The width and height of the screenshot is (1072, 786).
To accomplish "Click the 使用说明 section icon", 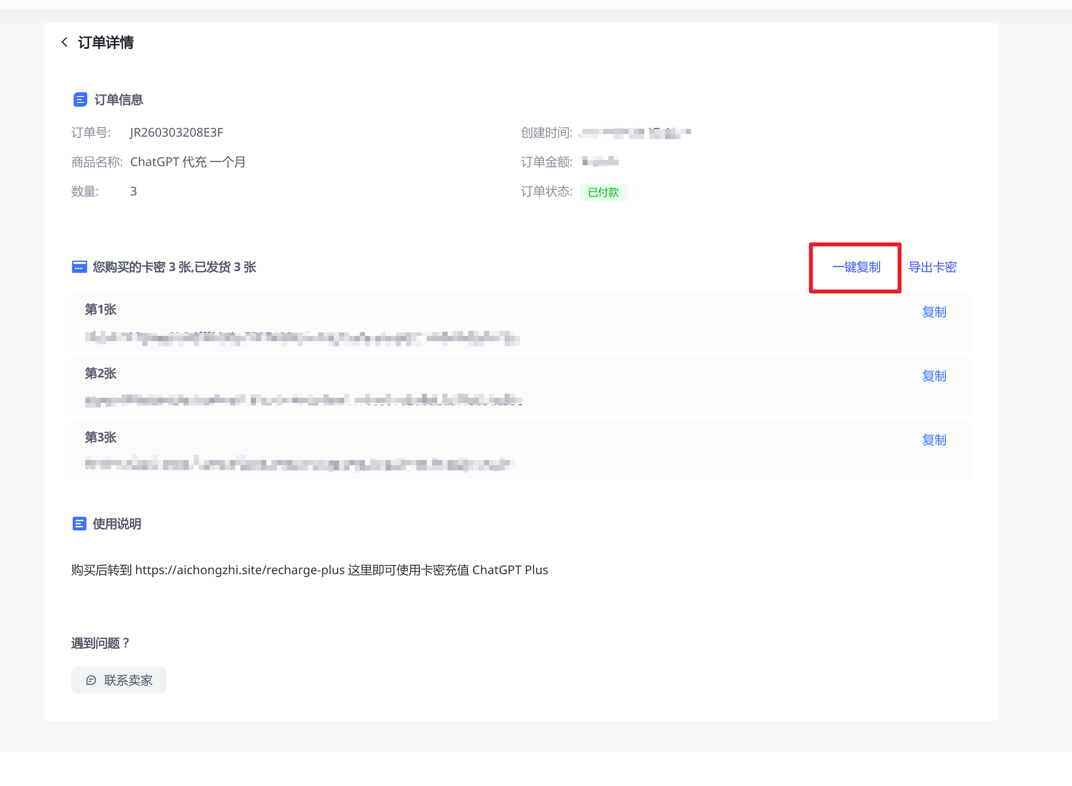I will pos(79,524).
